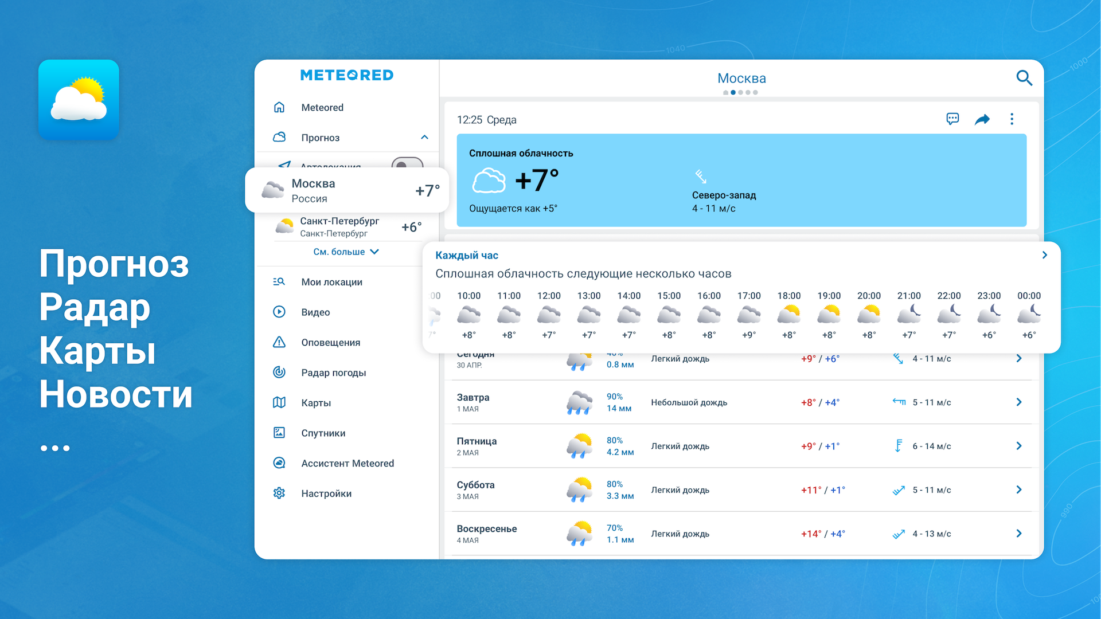Click the search magnifier icon

tap(1024, 78)
